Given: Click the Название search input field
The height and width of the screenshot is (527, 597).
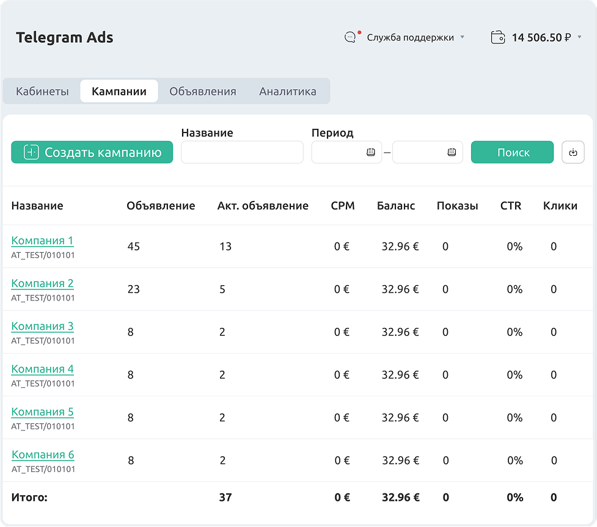Looking at the screenshot, I should [242, 152].
